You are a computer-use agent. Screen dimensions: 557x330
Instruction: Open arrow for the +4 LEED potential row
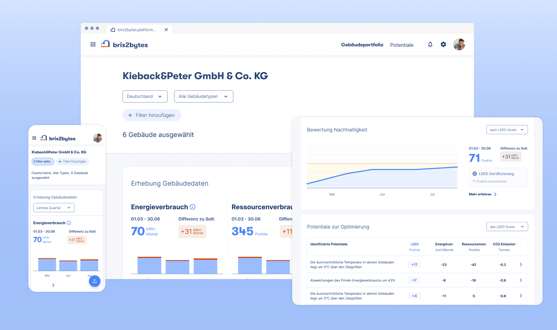click(521, 296)
